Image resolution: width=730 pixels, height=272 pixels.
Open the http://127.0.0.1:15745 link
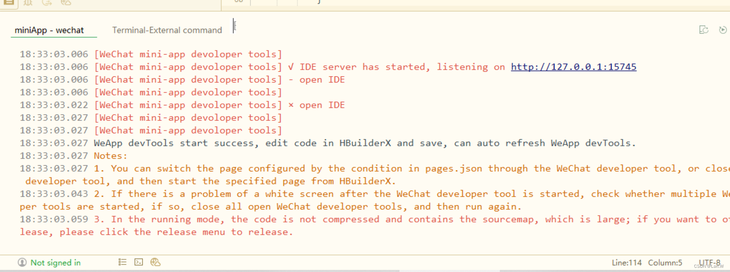[573, 67]
